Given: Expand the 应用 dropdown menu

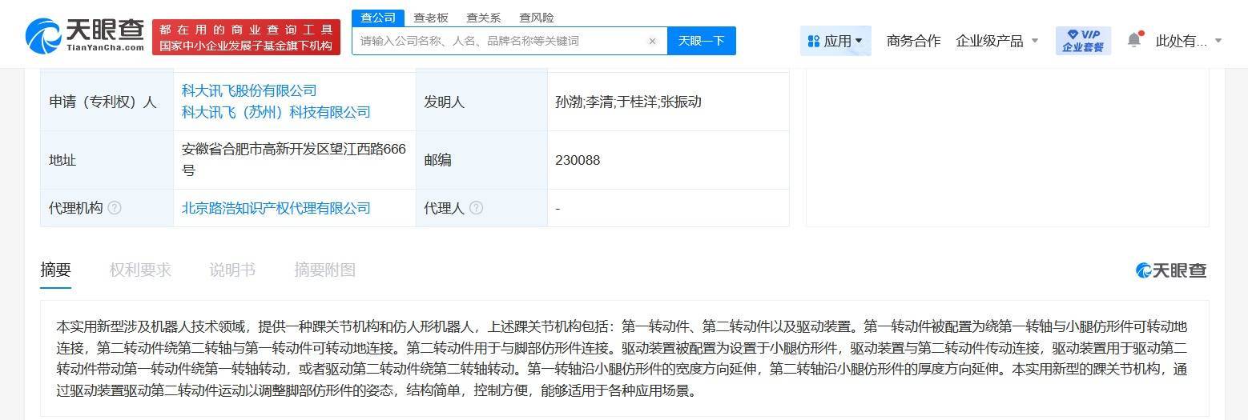Looking at the screenshot, I should tap(835, 41).
